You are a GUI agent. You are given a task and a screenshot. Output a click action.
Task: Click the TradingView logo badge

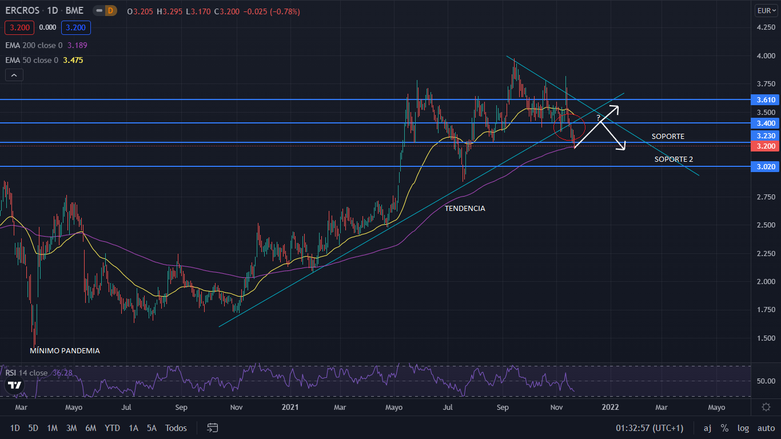[13, 386]
